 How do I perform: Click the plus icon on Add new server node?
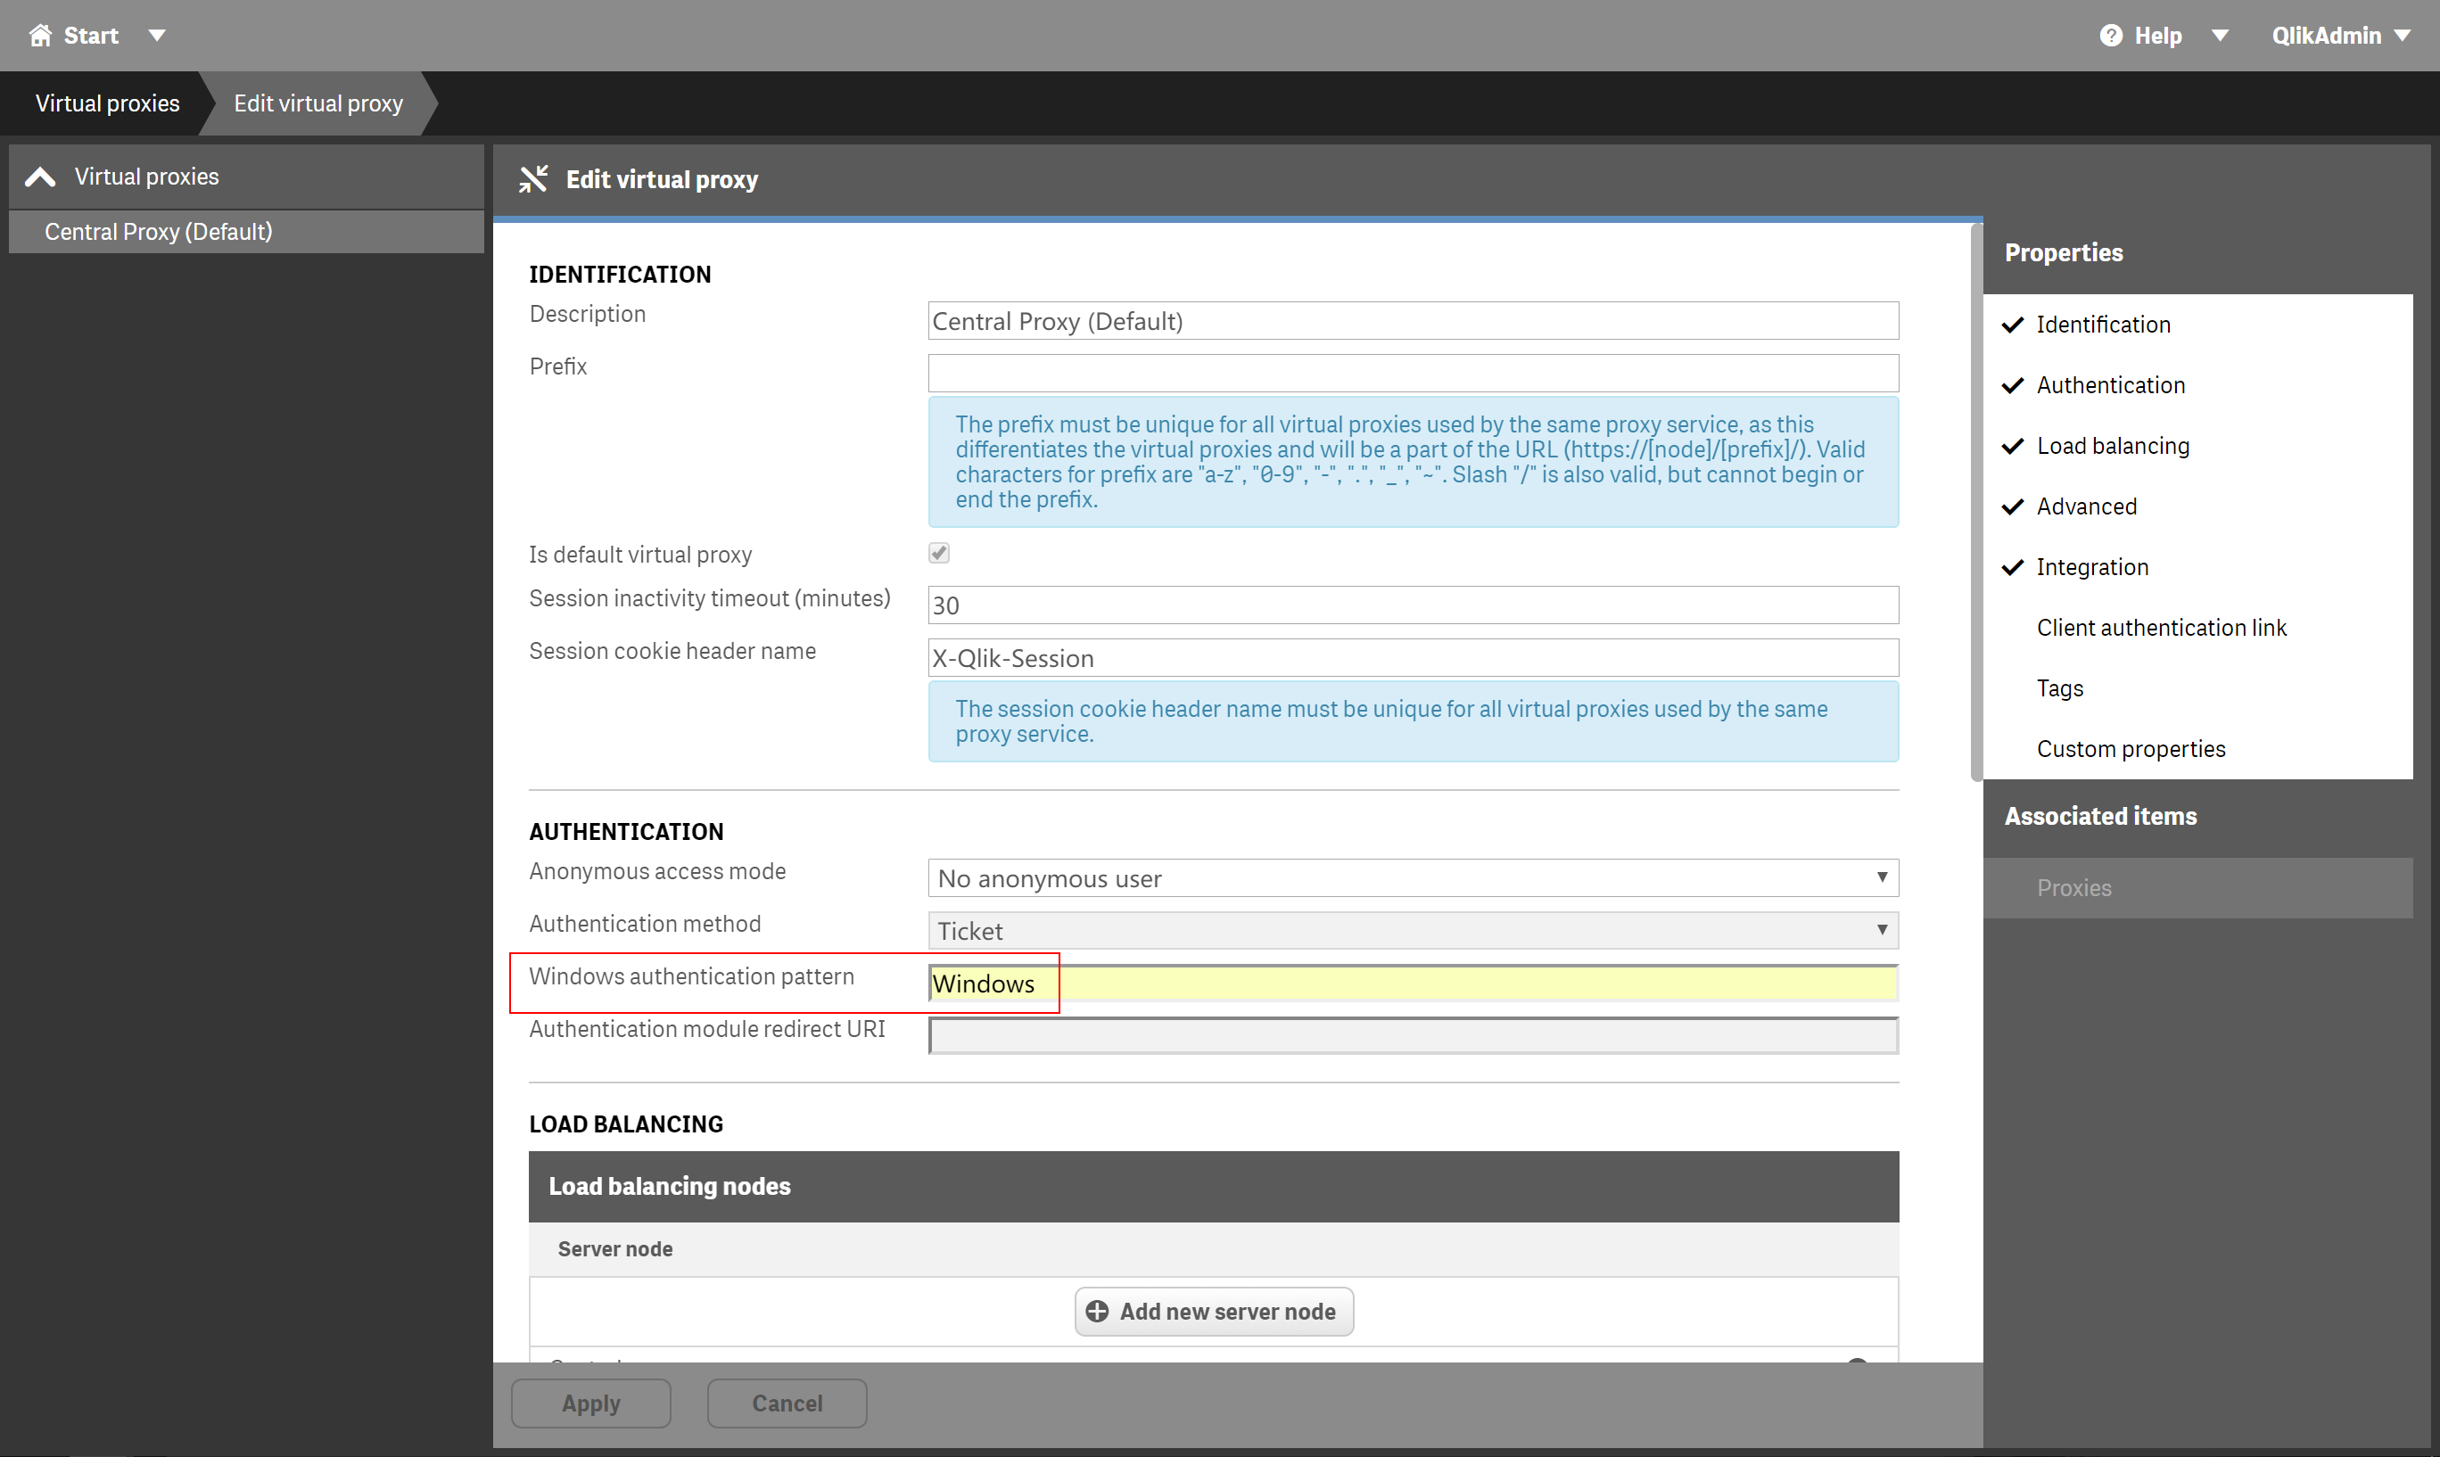[1097, 1311]
